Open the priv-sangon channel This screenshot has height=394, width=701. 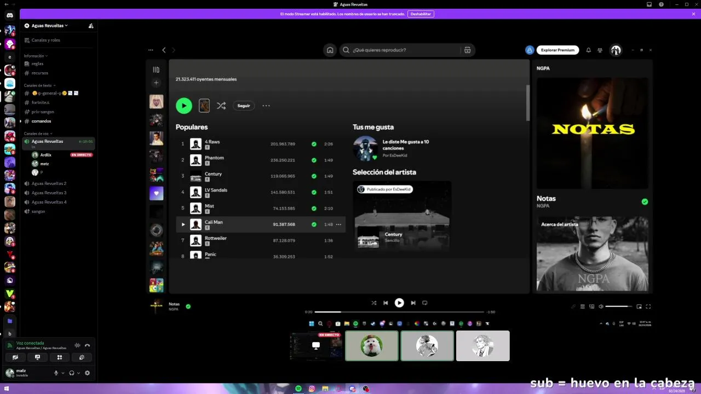click(x=59, y=112)
